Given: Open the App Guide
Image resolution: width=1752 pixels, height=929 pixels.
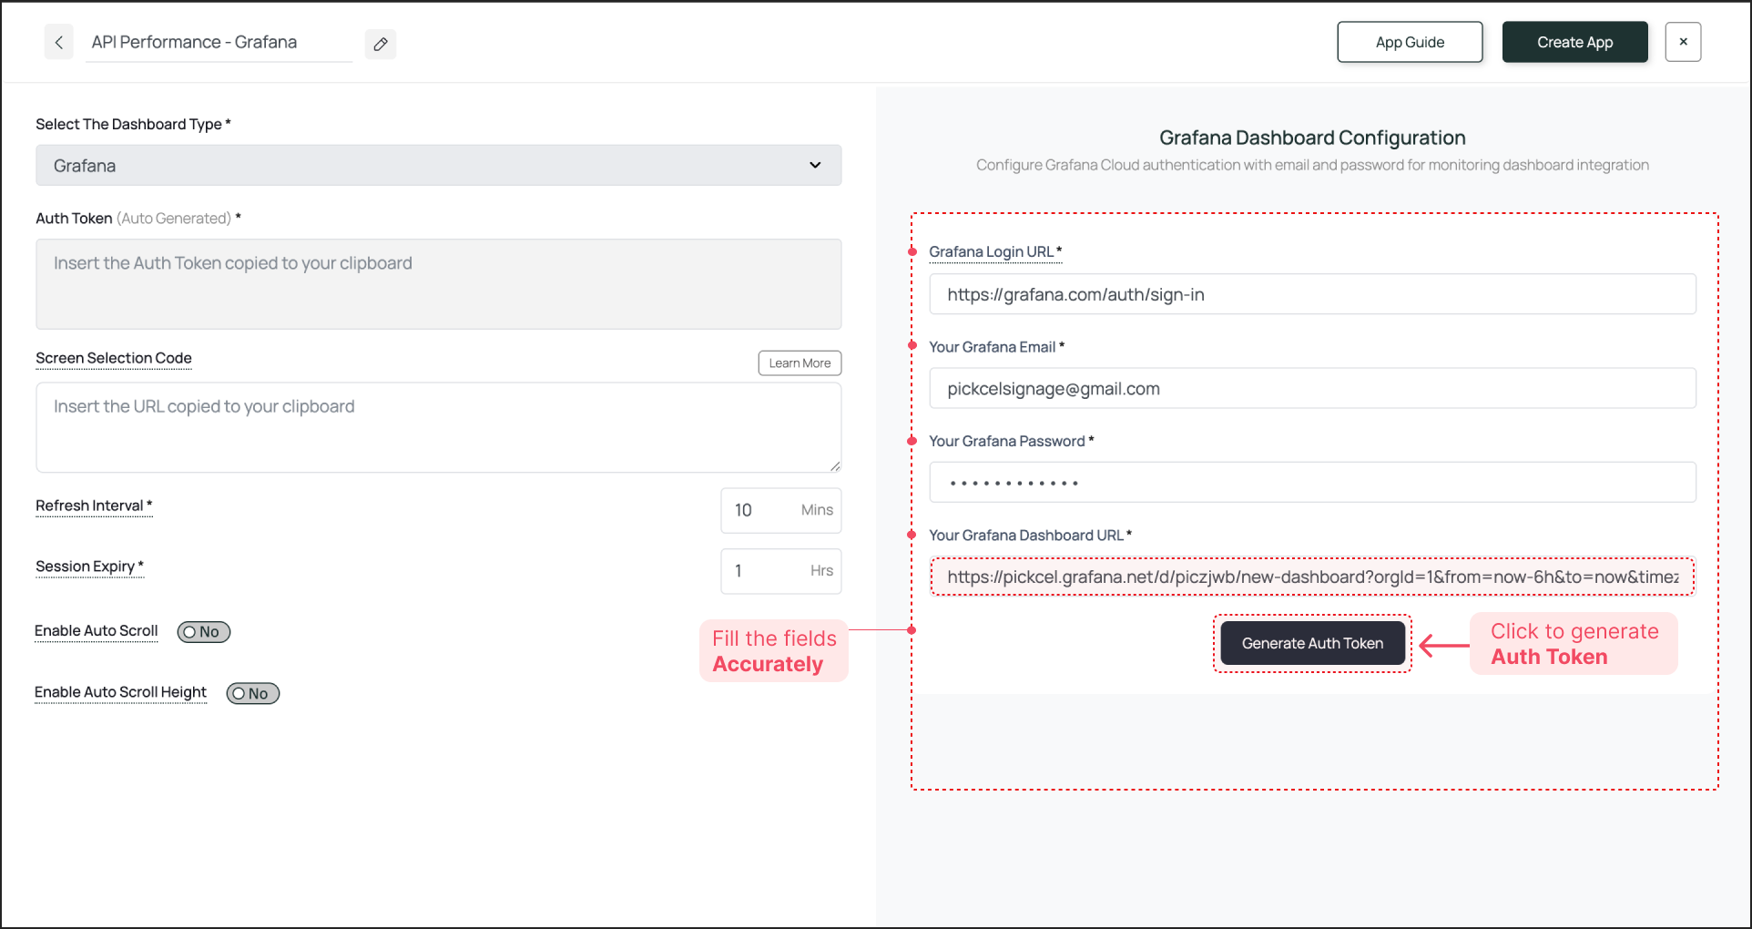Looking at the screenshot, I should pyautogui.click(x=1410, y=43).
